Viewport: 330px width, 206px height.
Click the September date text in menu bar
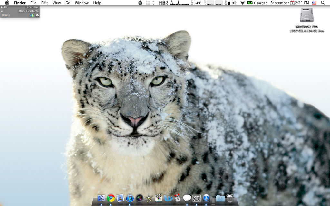coord(280,3)
